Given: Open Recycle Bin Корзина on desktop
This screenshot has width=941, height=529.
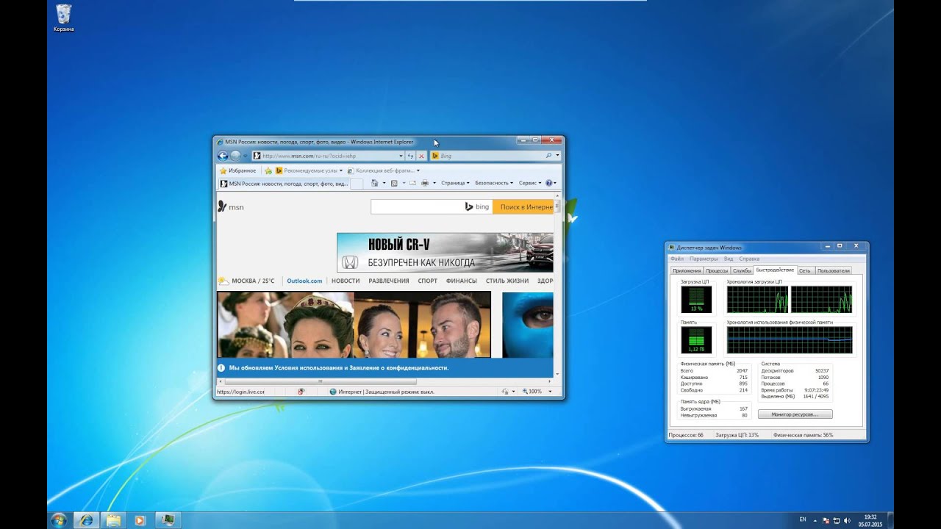Looking at the screenshot, I should [63, 18].
